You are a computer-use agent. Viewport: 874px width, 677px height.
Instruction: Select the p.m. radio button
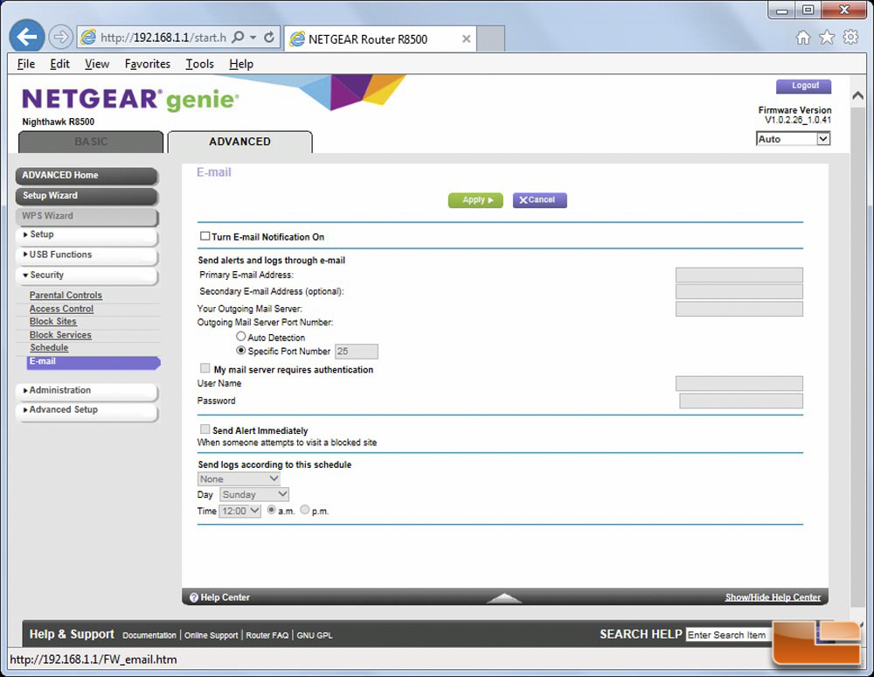click(305, 510)
